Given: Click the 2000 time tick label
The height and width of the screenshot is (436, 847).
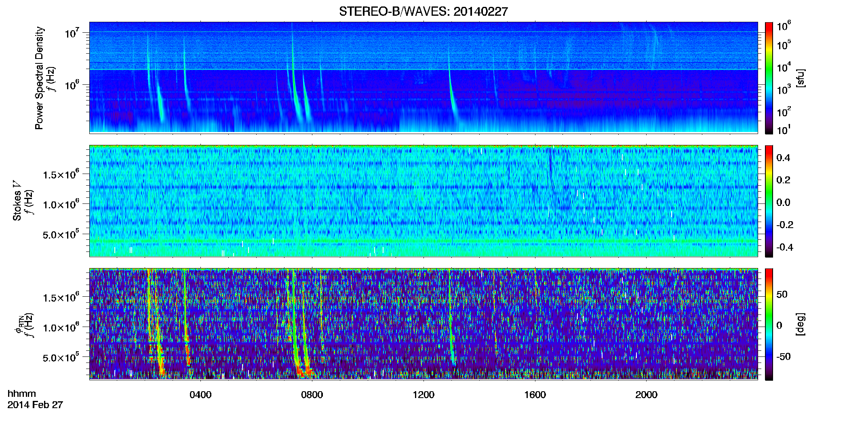Looking at the screenshot, I should click(x=646, y=395).
